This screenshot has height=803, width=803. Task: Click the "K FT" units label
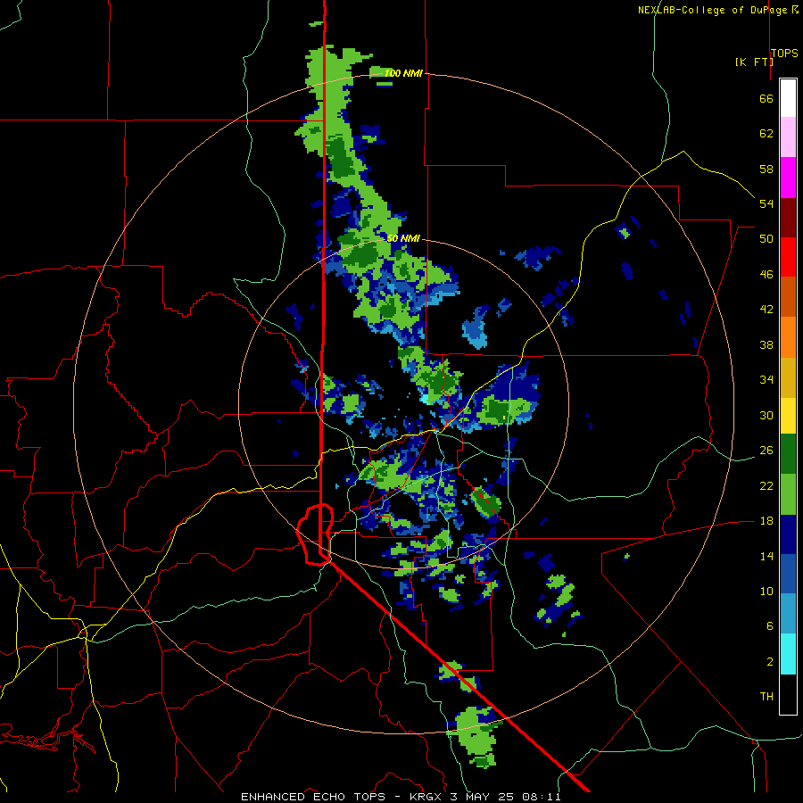point(754,62)
